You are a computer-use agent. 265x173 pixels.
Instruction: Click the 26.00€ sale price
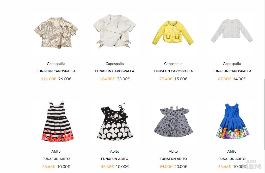coord(65,79)
